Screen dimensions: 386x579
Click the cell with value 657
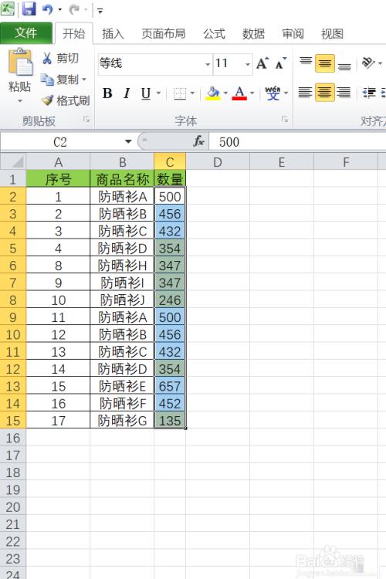point(170,386)
